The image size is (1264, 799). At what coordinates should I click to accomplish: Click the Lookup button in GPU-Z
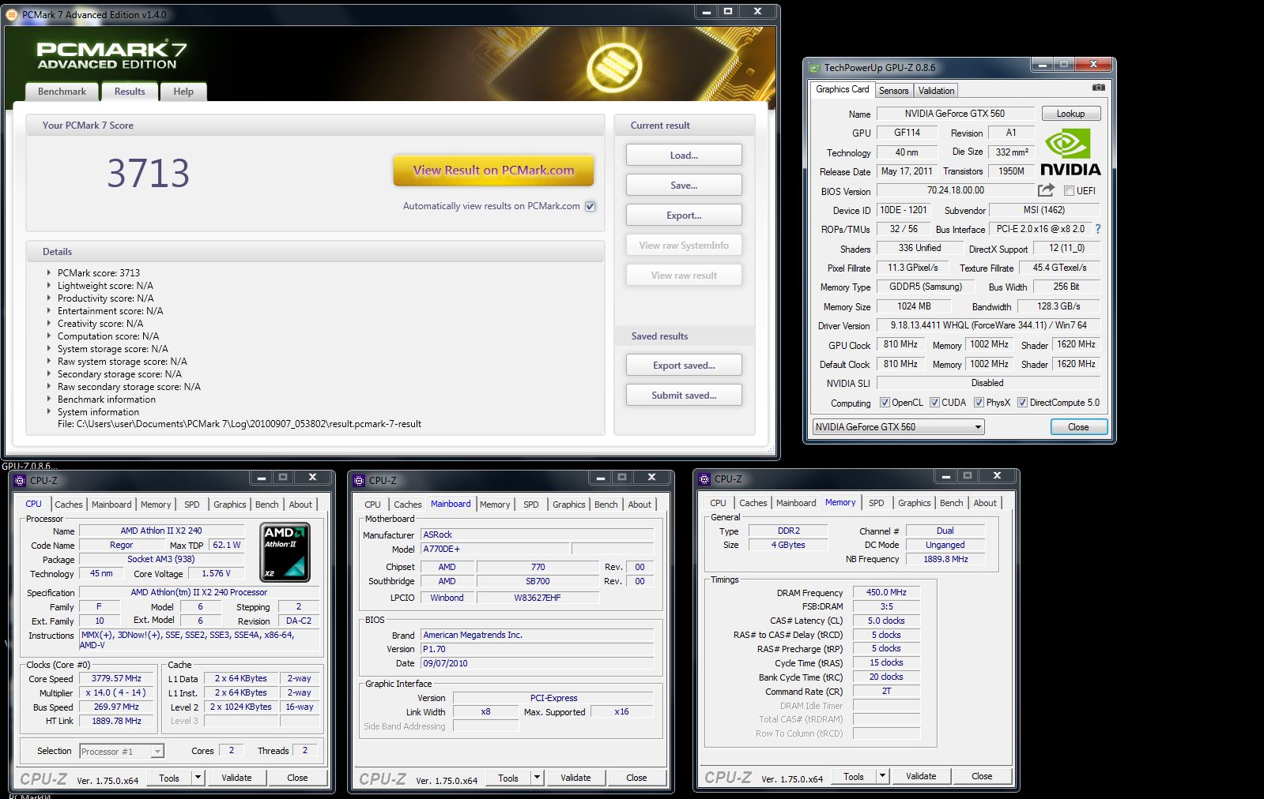pyautogui.click(x=1070, y=114)
